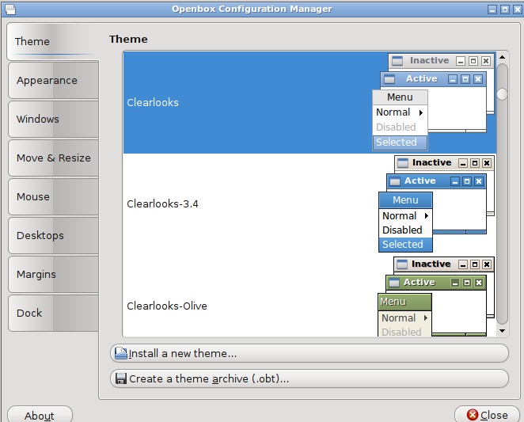Open the Dock tab

(54, 313)
